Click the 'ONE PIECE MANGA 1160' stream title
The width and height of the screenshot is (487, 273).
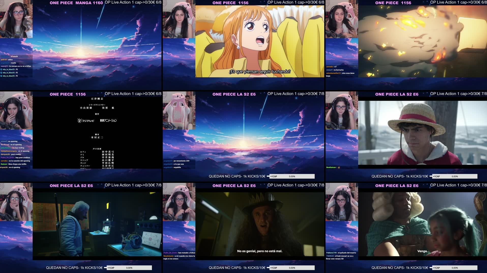click(x=76, y=3)
